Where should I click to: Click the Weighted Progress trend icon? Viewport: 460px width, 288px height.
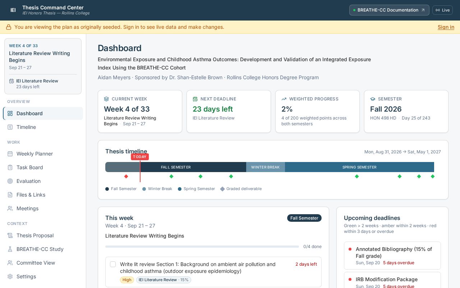point(284,99)
